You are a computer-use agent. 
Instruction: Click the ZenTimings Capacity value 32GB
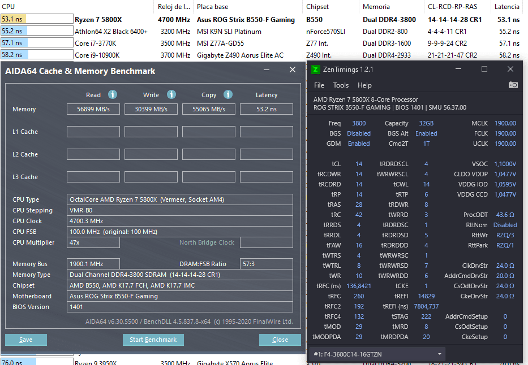[x=426, y=123]
